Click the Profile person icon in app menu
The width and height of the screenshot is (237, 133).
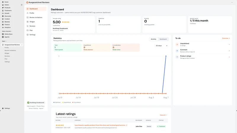28,13
